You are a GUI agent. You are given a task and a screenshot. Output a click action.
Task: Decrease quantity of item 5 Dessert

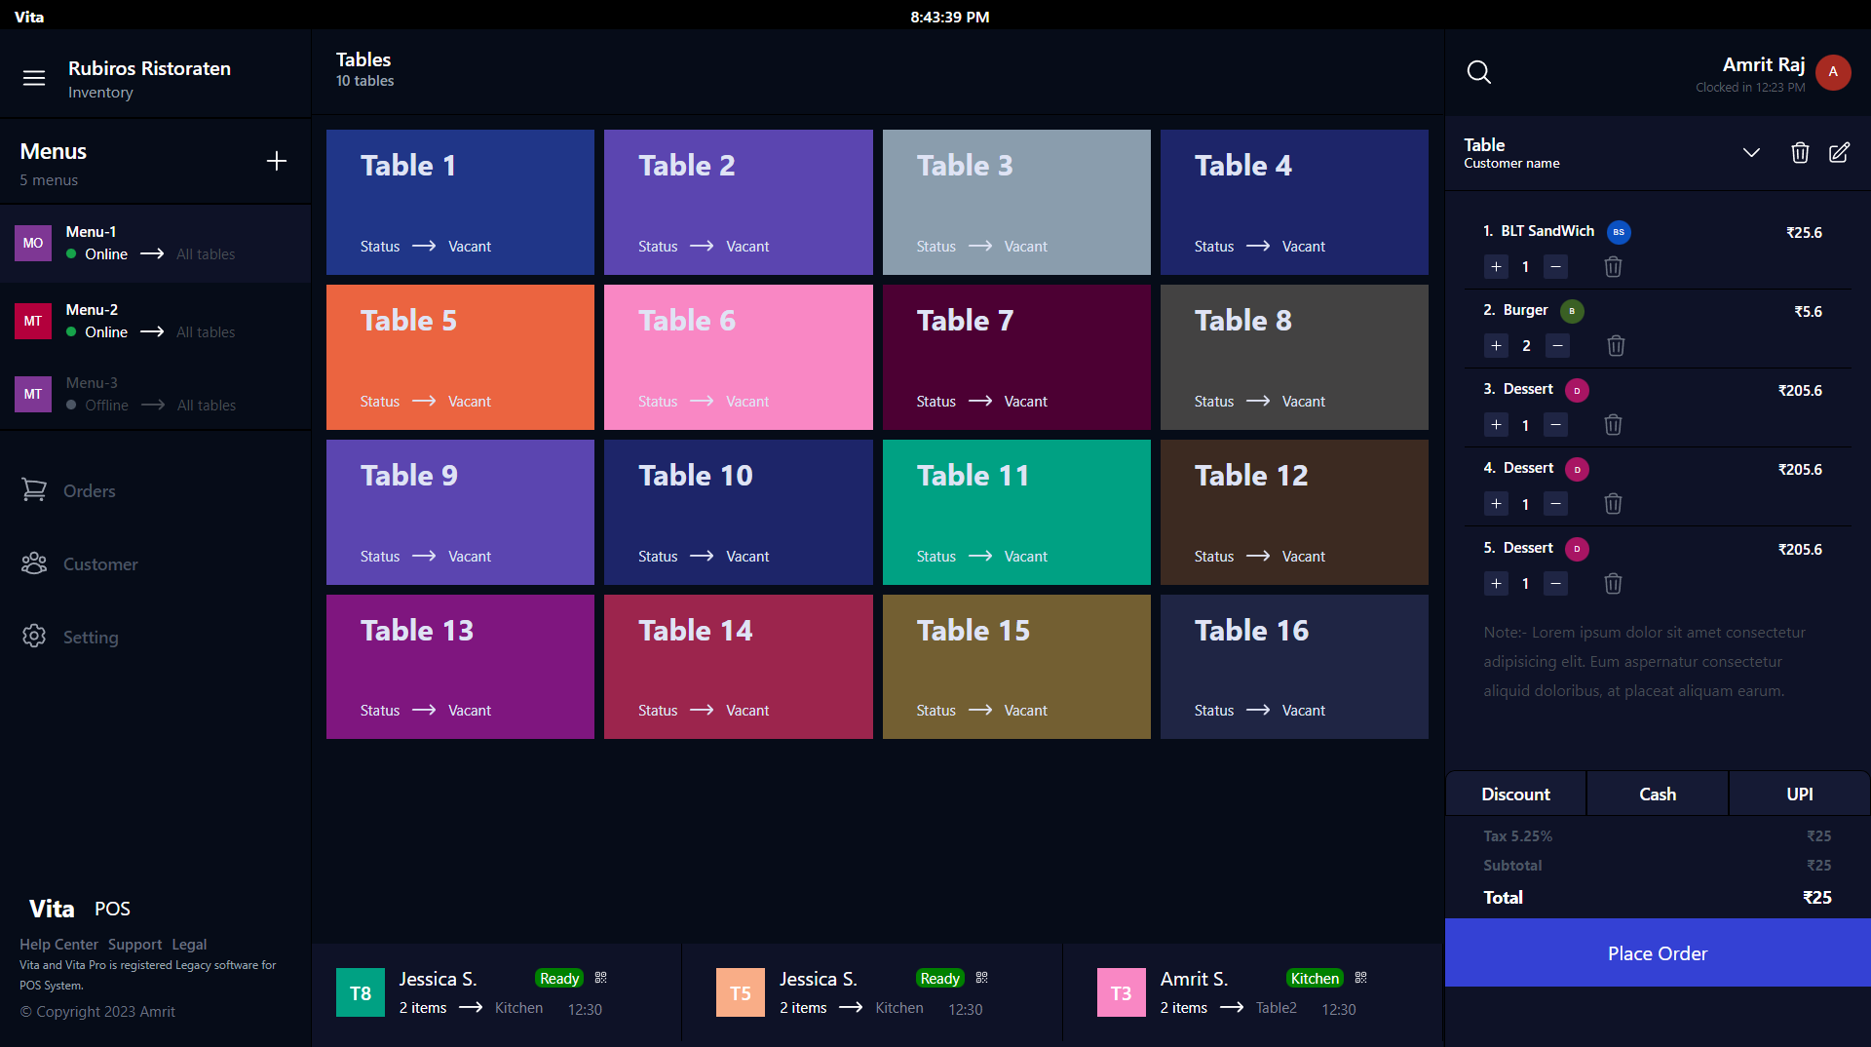pyautogui.click(x=1556, y=584)
